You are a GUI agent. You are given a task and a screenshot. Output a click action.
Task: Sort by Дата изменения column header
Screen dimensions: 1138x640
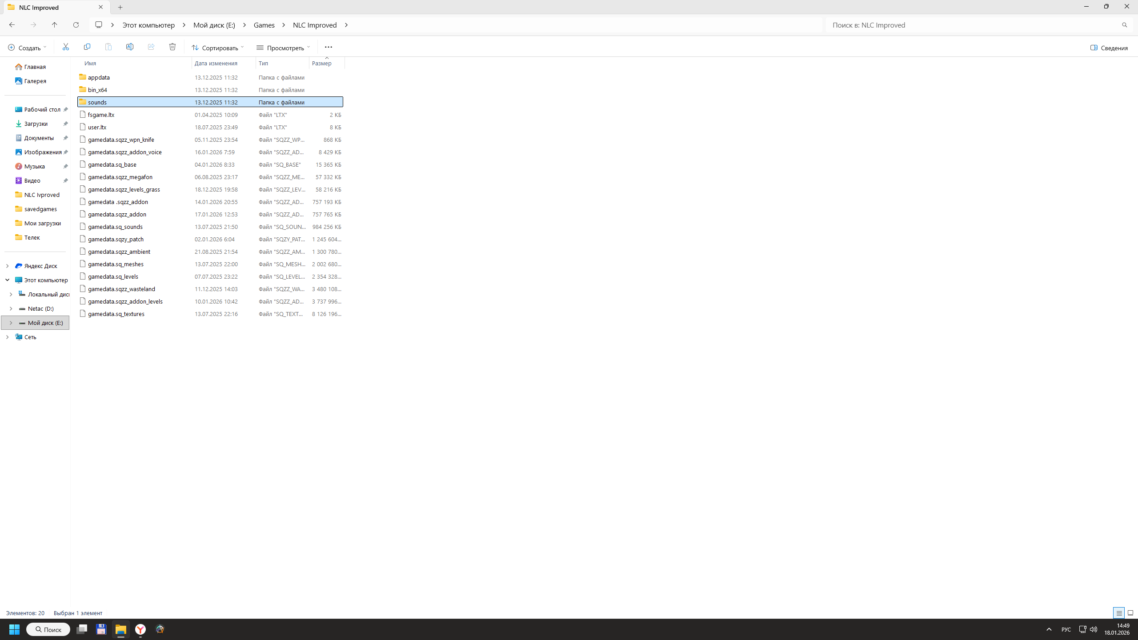point(216,63)
